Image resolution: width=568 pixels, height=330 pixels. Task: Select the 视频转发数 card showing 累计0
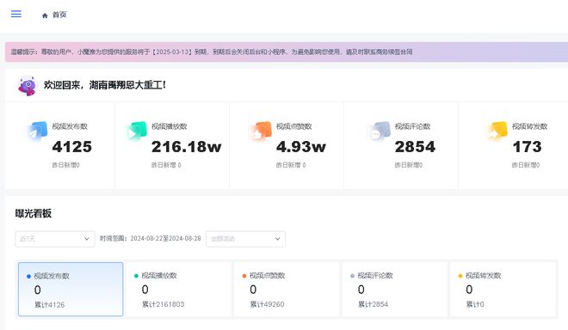[503, 289]
